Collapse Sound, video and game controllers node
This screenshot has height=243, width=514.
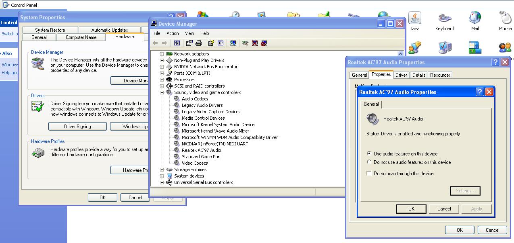pyautogui.click(x=162, y=92)
